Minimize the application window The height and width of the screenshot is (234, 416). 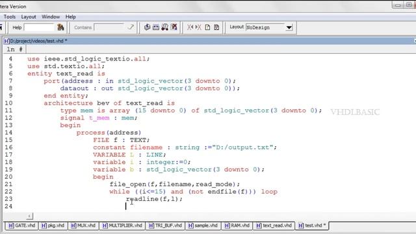pyautogui.click(x=397, y=5)
